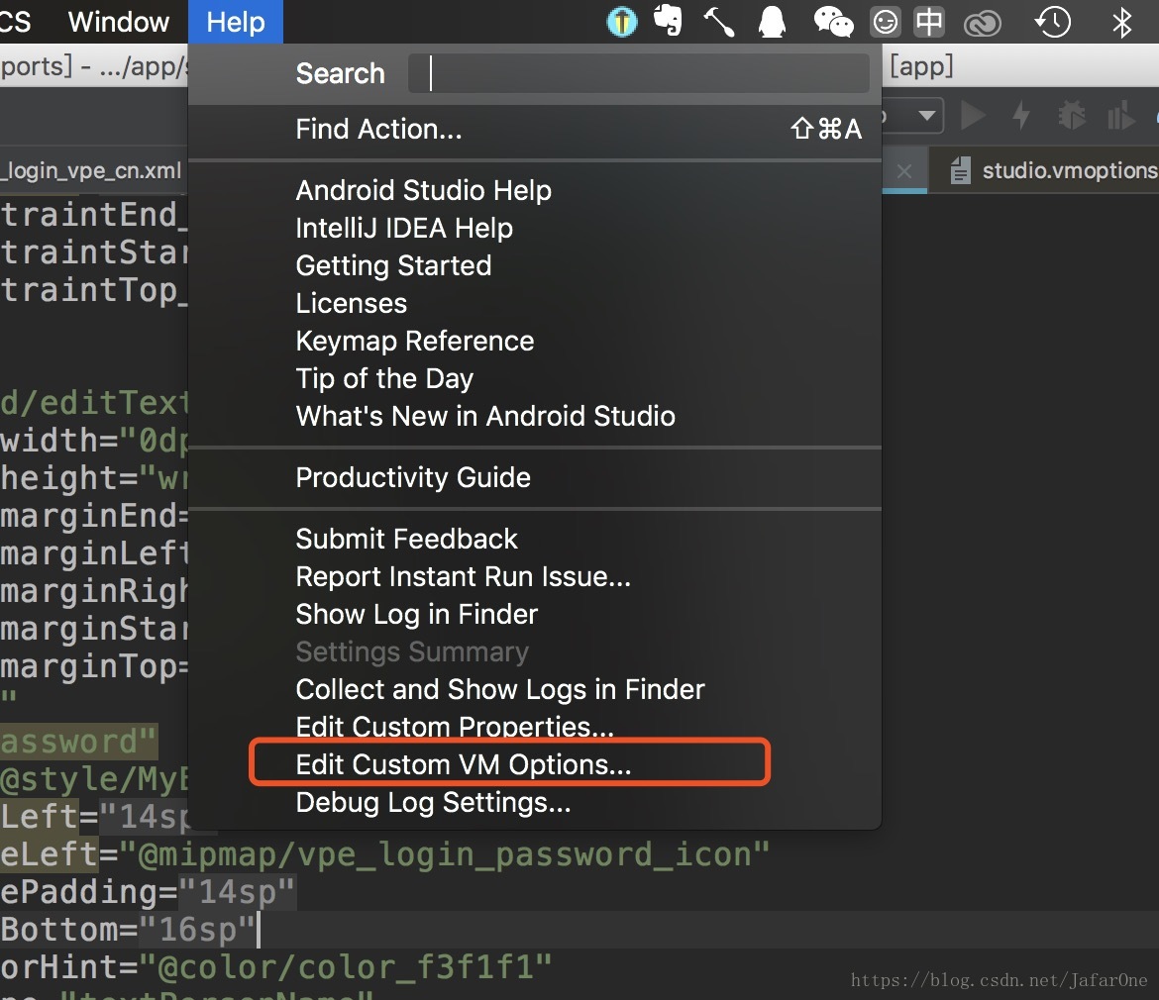
Task: Click the Help menu search field
Action: click(638, 73)
